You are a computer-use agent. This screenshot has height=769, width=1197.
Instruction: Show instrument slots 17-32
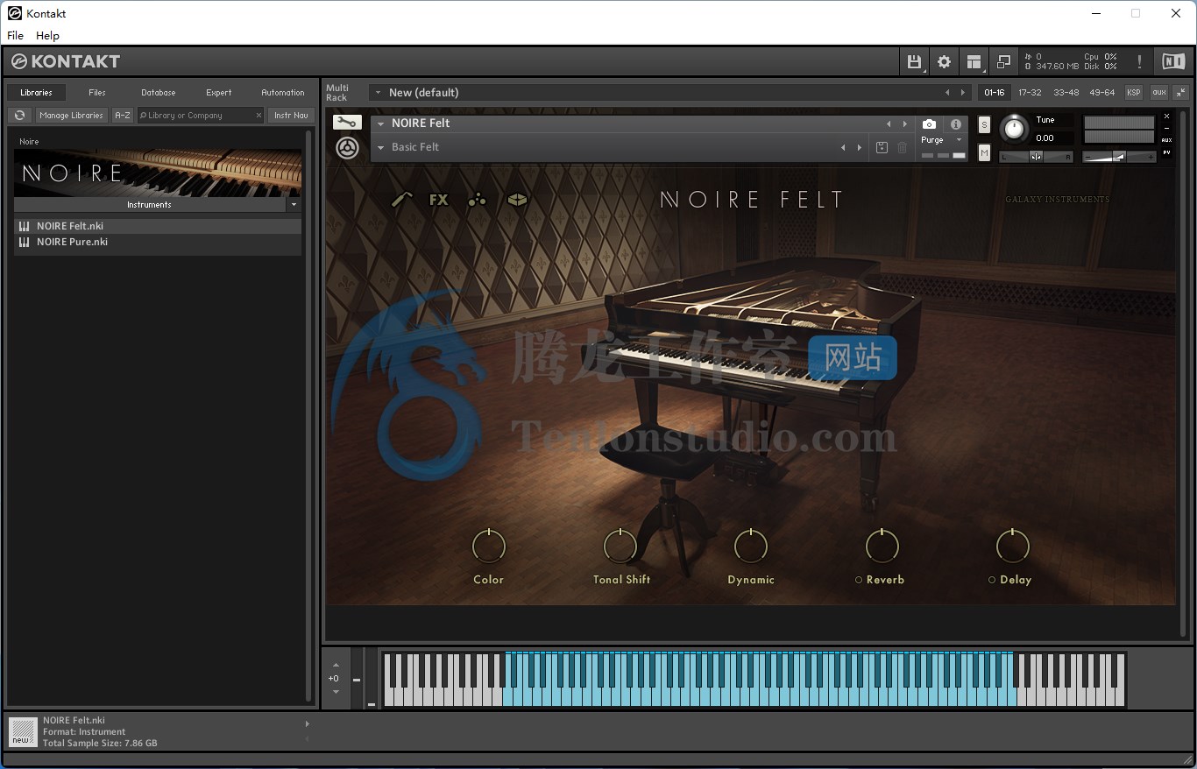(1030, 92)
